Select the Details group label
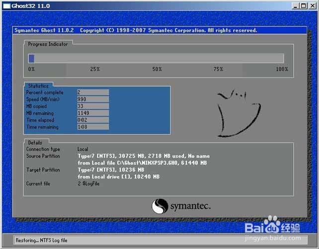Image resolution: width=319 pixels, height=249 pixels. 35,143
